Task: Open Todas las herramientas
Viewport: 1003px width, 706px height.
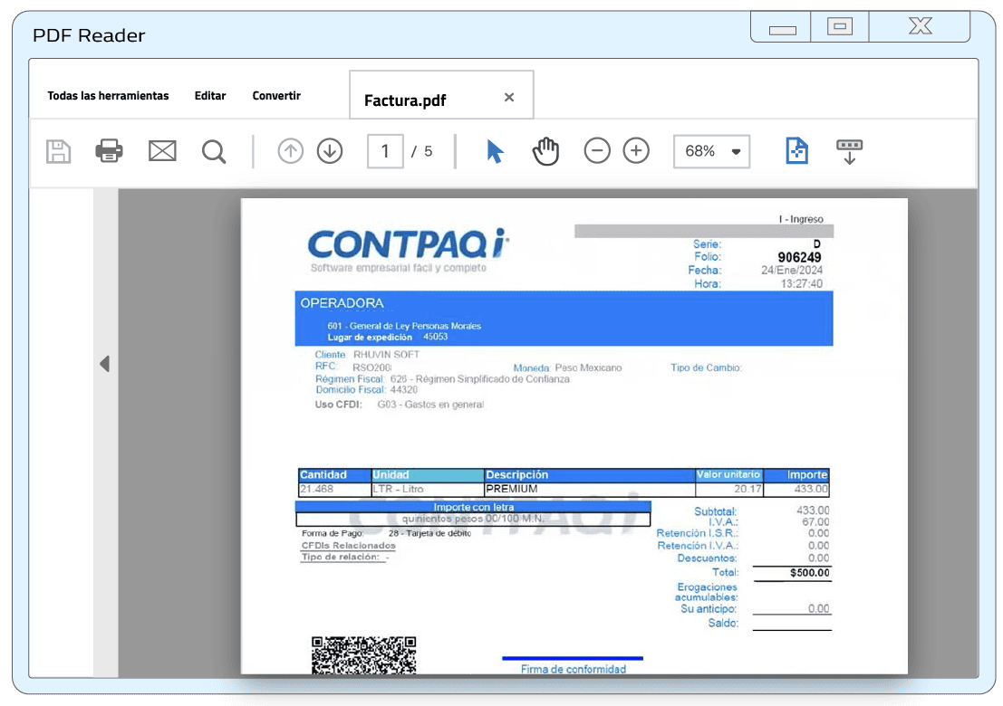Action: pos(108,95)
